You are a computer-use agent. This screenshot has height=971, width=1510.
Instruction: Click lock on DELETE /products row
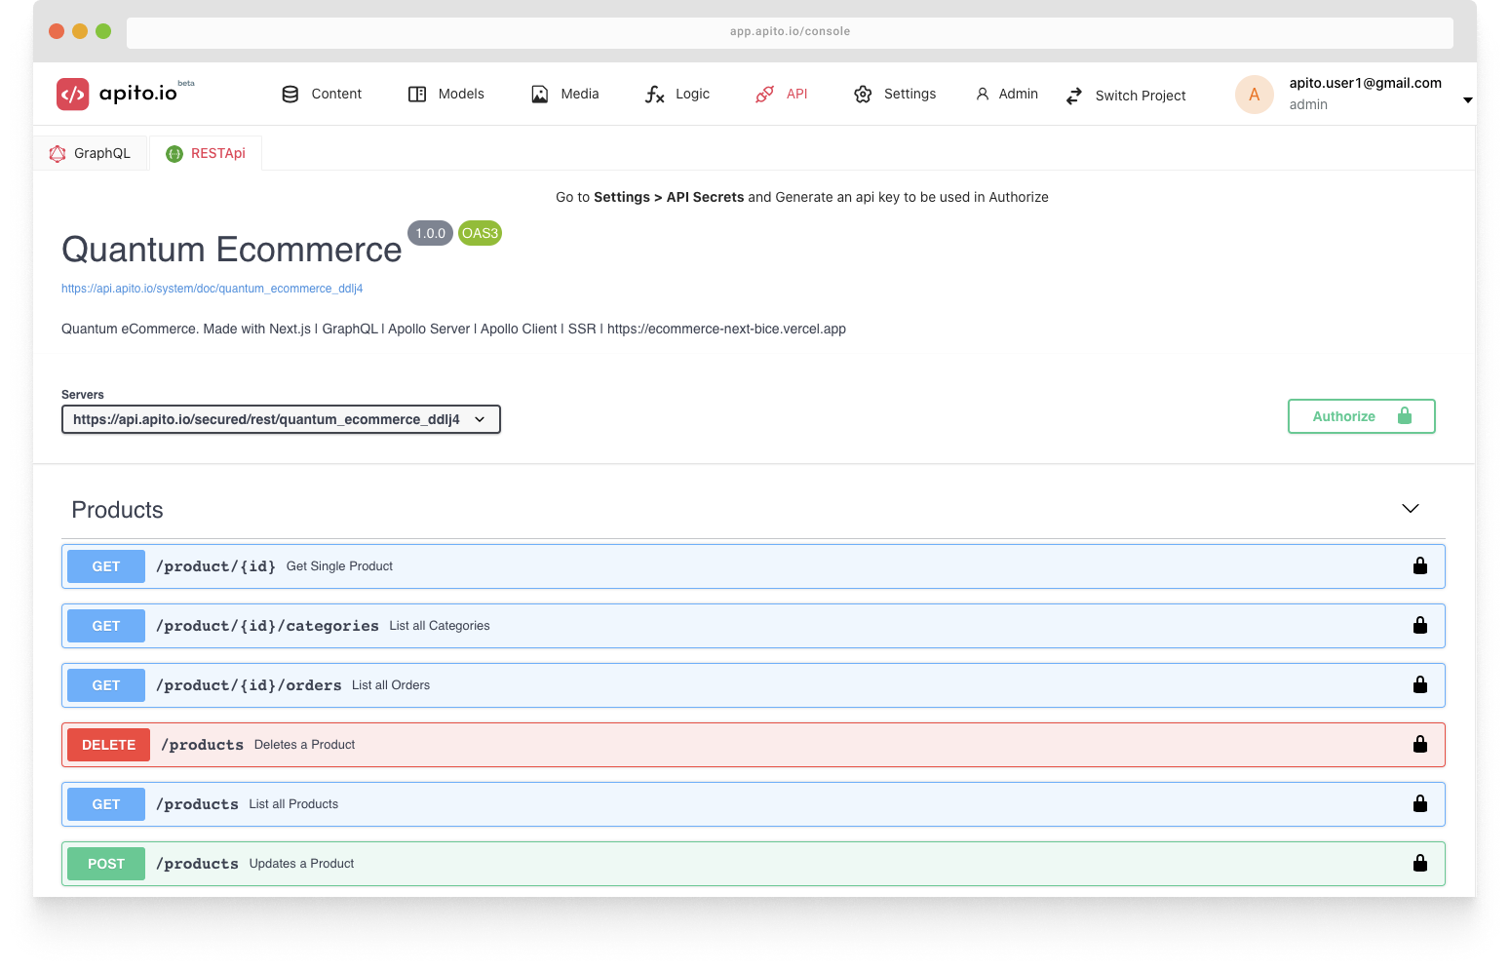pyautogui.click(x=1420, y=745)
